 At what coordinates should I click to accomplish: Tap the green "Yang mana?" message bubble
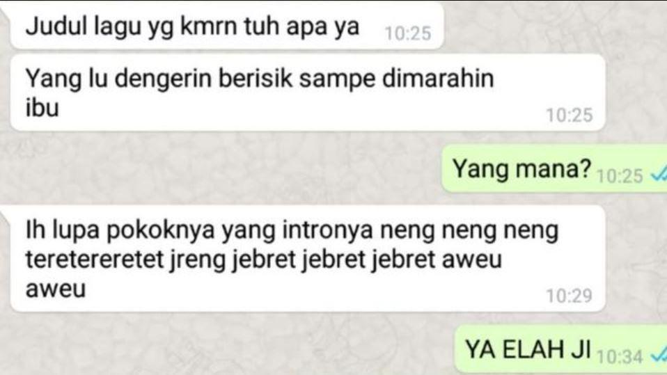click(x=554, y=168)
